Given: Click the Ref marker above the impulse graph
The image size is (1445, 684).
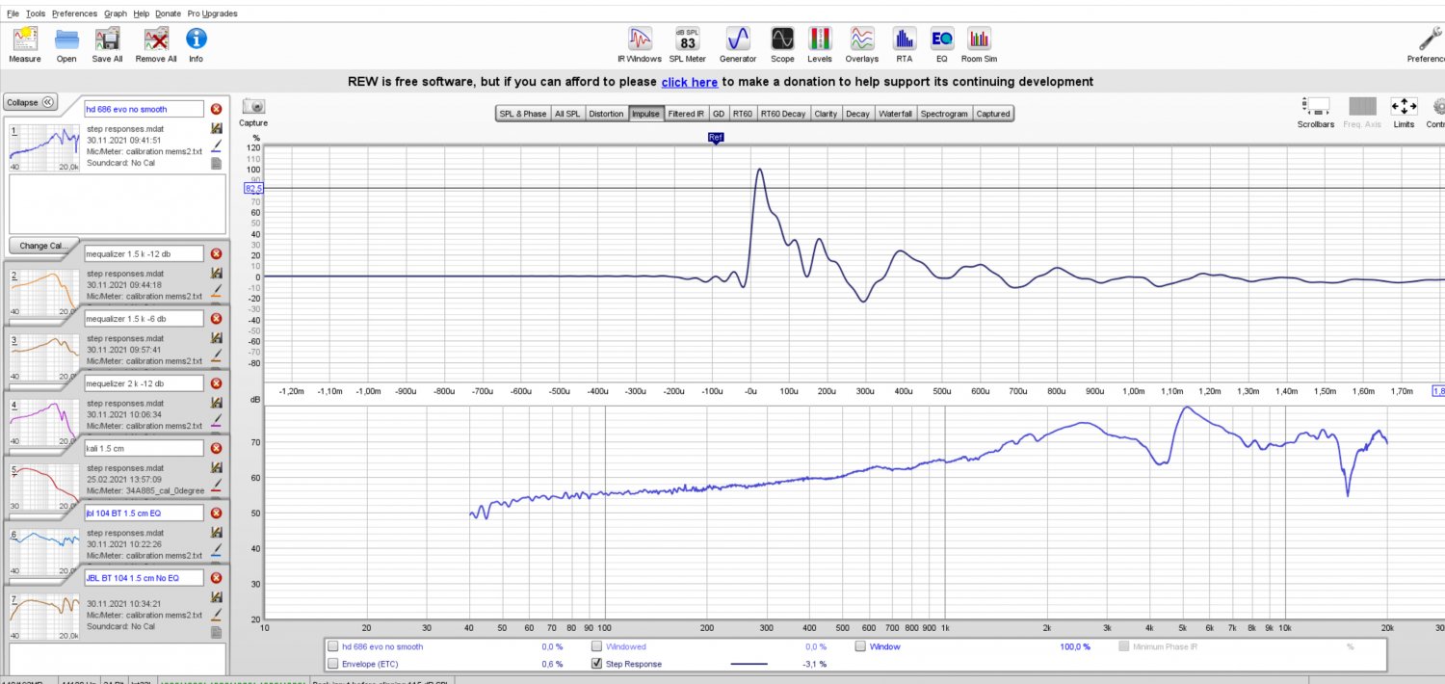Looking at the screenshot, I should pyautogui.click(x=716, y=138).
